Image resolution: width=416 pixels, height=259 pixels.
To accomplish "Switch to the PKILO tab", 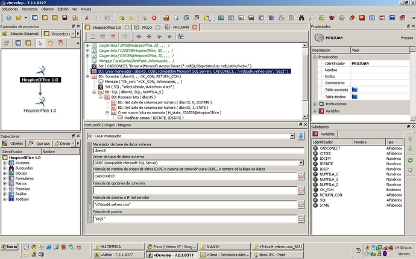I will [147, 27].
